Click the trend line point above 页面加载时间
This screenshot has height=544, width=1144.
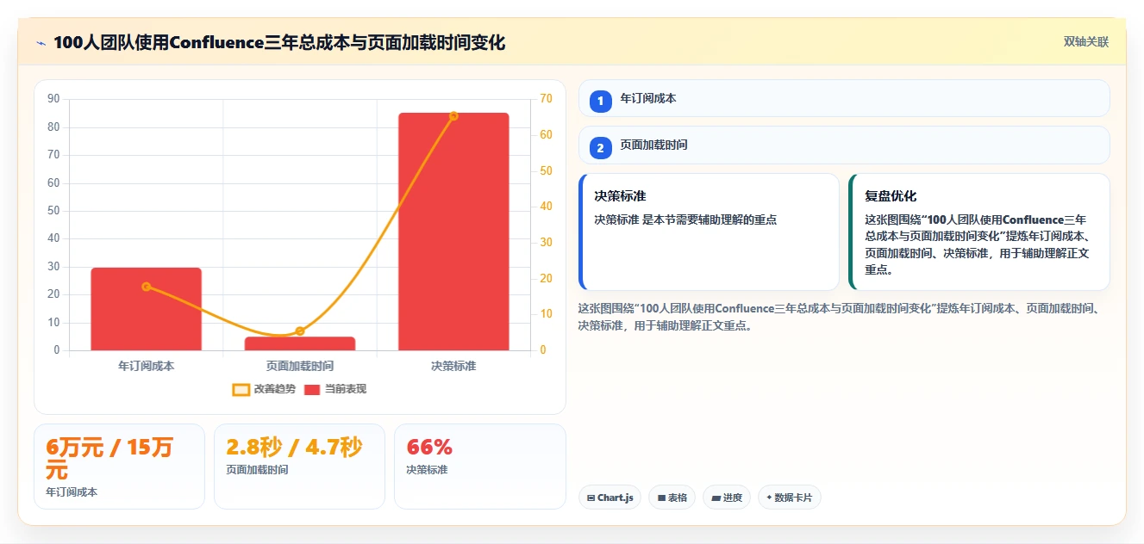click(300, 331)
